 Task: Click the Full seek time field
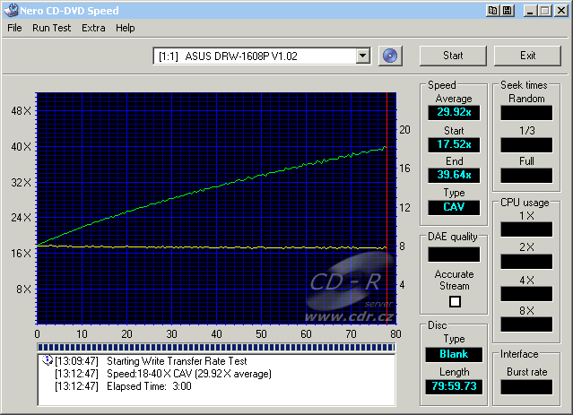pos(526,176)
